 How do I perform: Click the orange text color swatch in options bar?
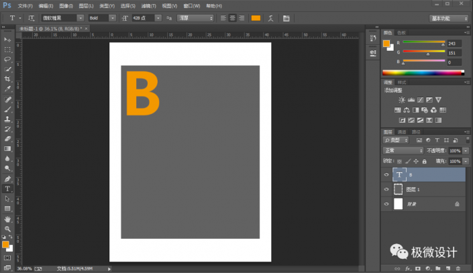(256, 18)
